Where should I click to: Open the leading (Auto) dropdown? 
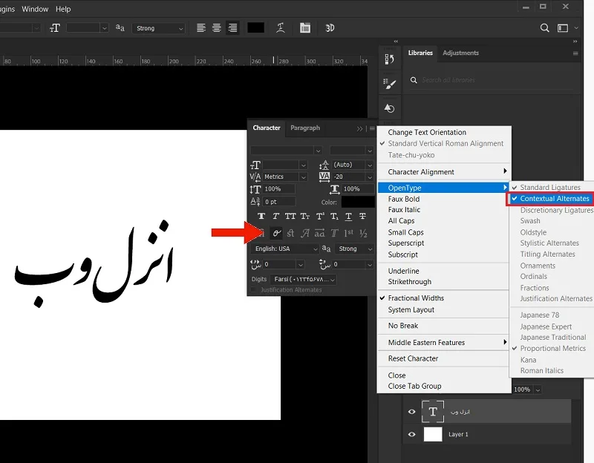pos(370,165)
